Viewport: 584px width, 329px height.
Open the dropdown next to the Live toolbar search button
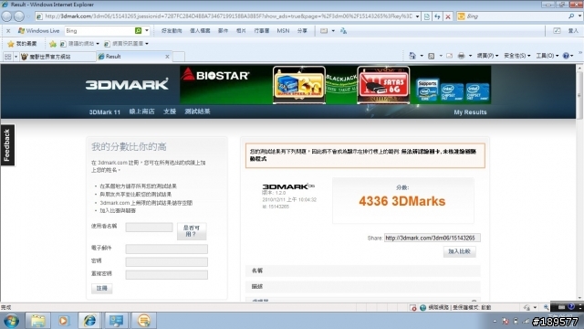click(147, 30)
